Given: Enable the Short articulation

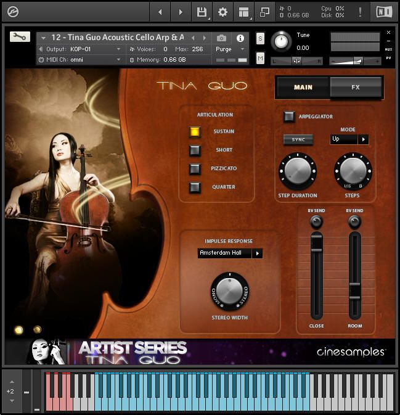Looking at the screenshot, I should click(x=195, y=150).
